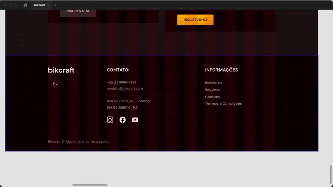
Task: Click the bikcraft footer logo
Action: [61, 70]
